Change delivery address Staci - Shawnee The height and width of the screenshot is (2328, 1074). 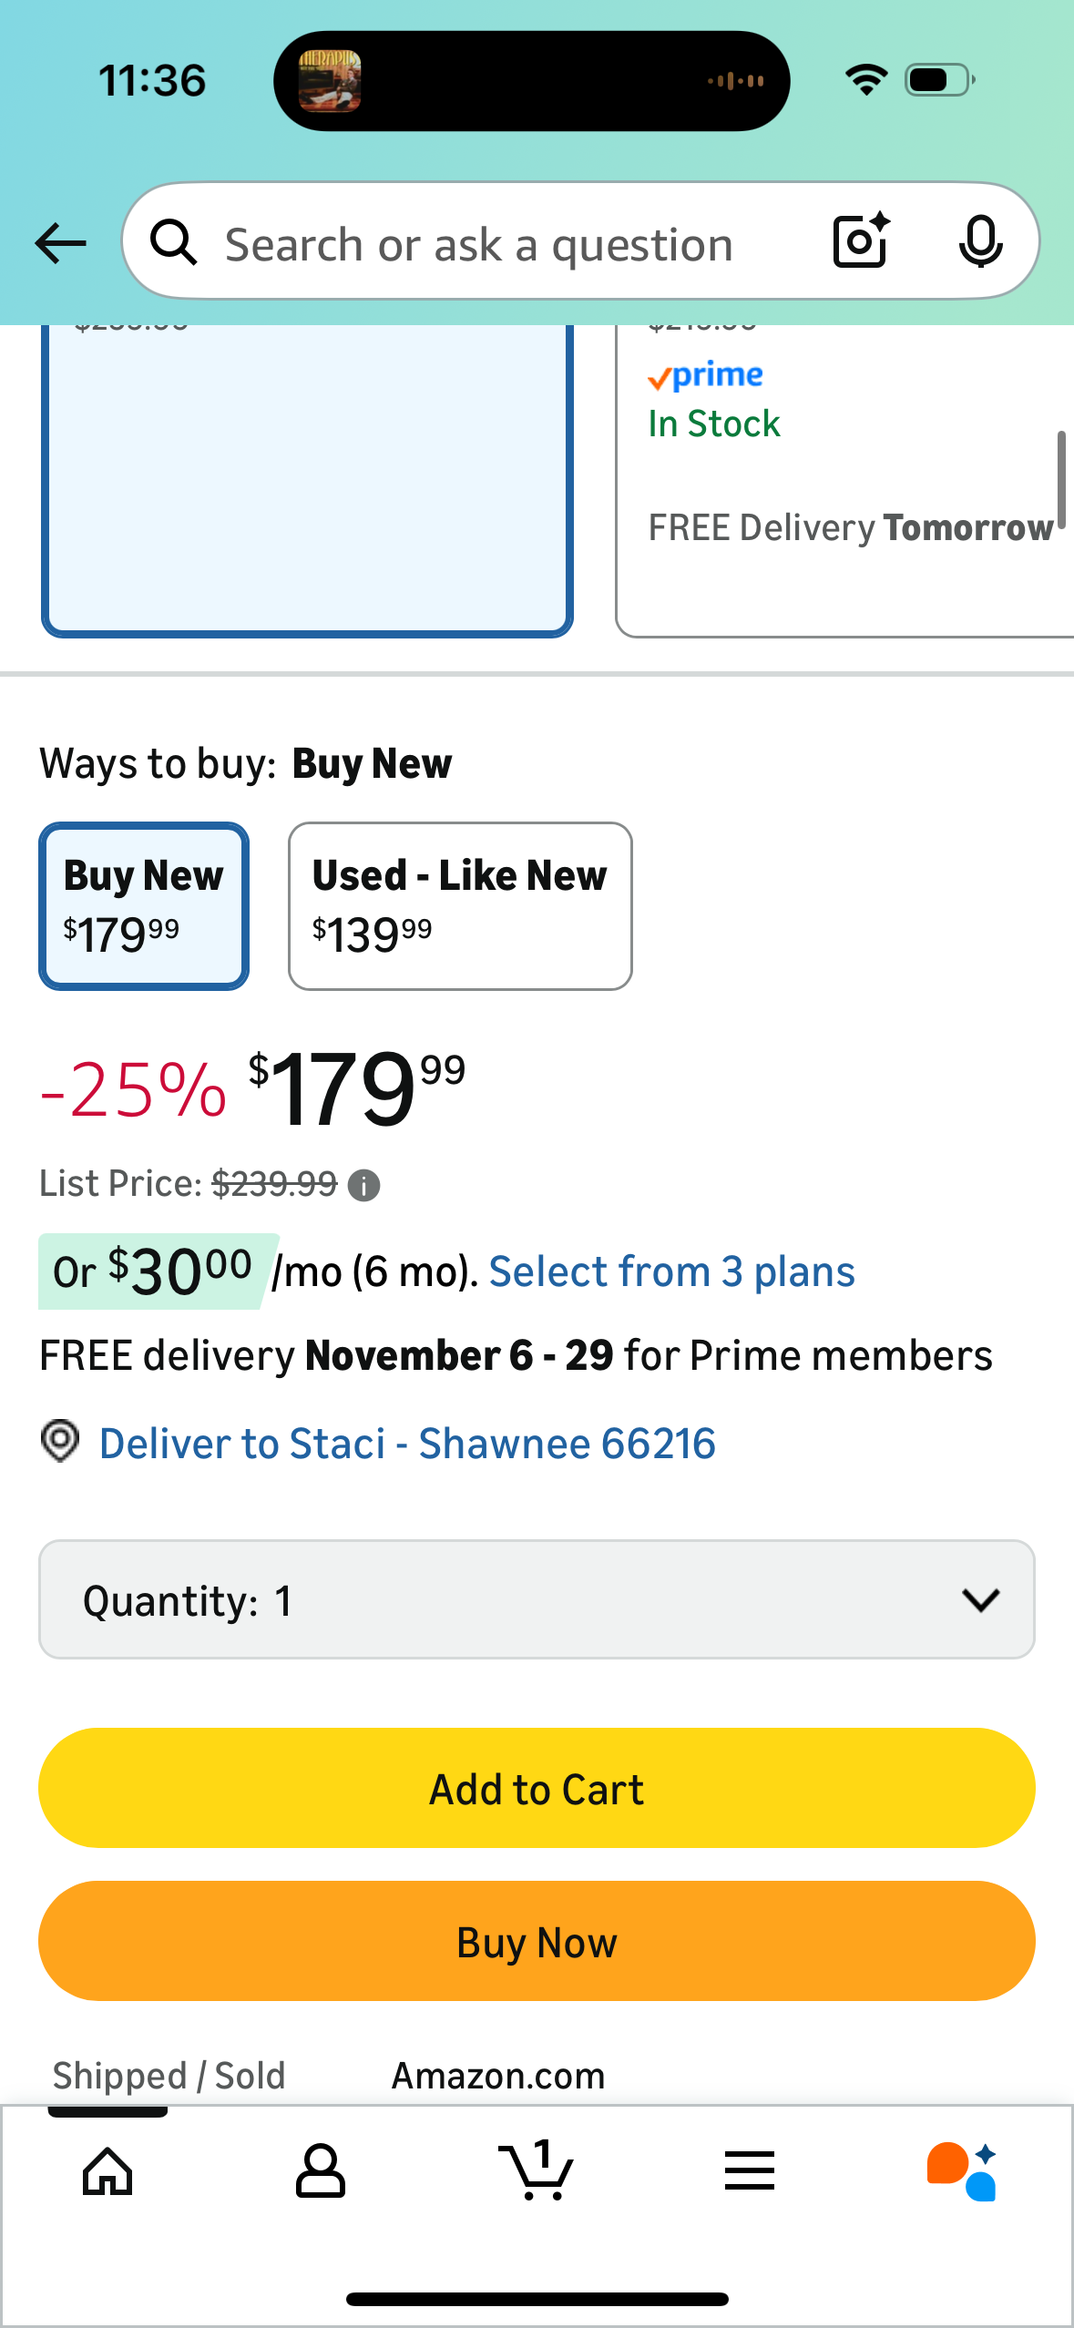(407, 1444)
